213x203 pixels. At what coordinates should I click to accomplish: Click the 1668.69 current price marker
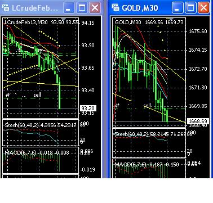[198, 121]
